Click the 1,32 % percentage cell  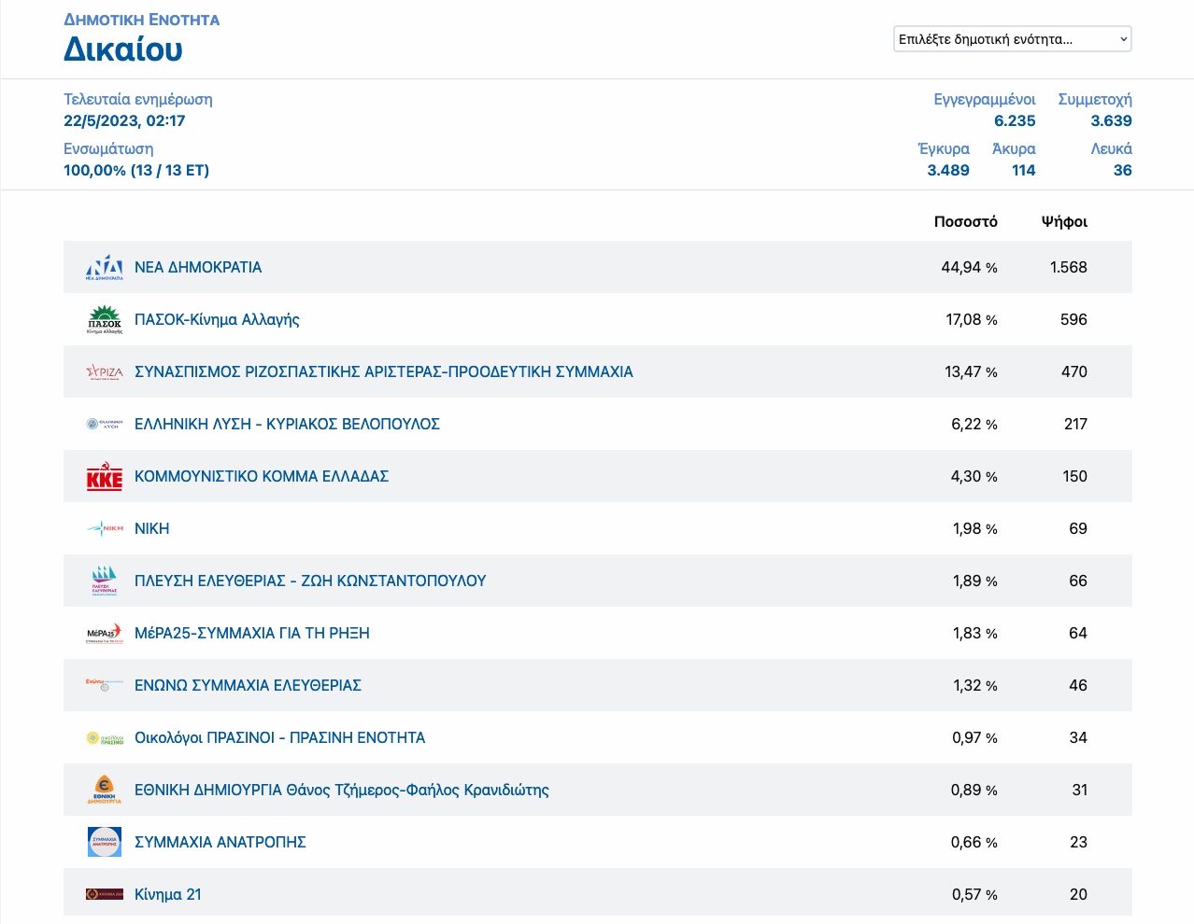pos(975,685)
